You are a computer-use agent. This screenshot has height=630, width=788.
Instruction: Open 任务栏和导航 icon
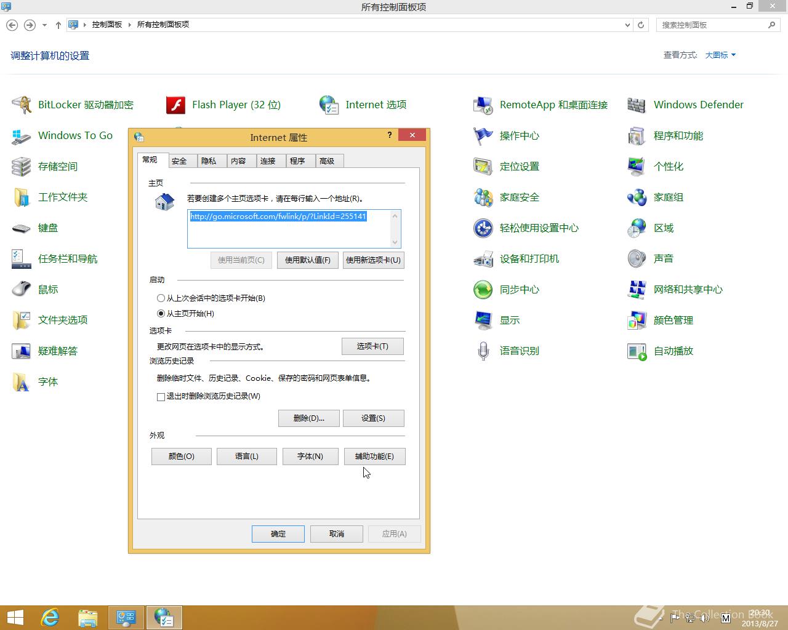click(x=22, y=259)
